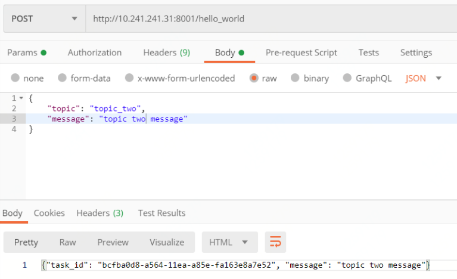The height and width of the screenshot is (279, 457).
Task: Select x-www-form-urlencoded radio option
Action: coord(129,78)
